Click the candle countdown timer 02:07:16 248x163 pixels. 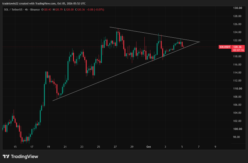point(239,50)
